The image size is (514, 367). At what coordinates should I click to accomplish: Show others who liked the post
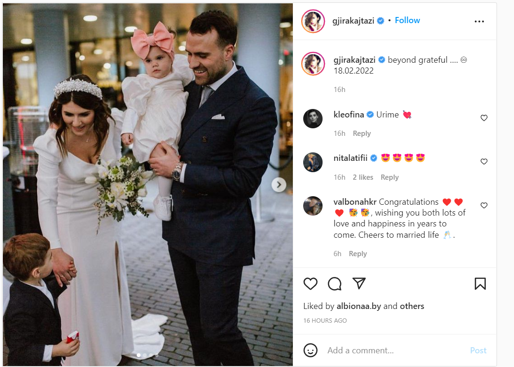pyautogui.click(x=412, y=306)
